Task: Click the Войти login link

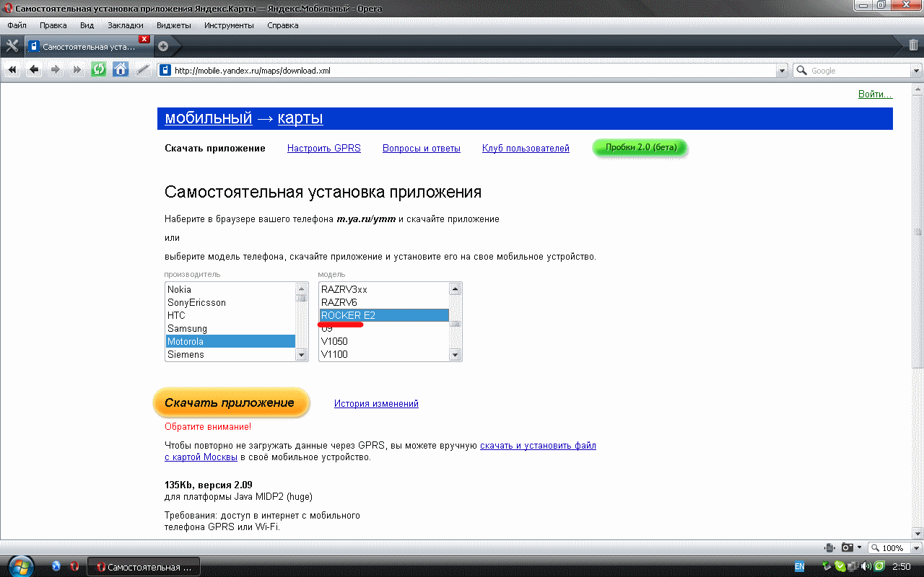Action: click(875, 94)
